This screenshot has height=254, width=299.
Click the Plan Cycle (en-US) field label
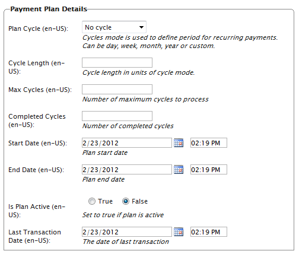pos(38,28)
